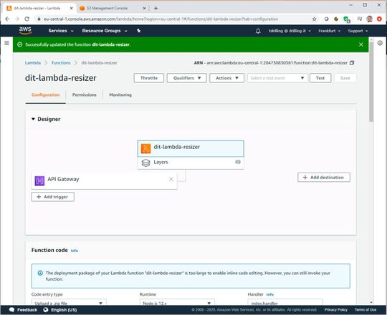This screenshot has width=387, height=315.
Task: Click English (US) language selector
Action: tap(64, 310)
